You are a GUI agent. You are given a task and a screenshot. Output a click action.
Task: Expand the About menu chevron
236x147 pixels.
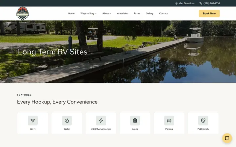110,14
